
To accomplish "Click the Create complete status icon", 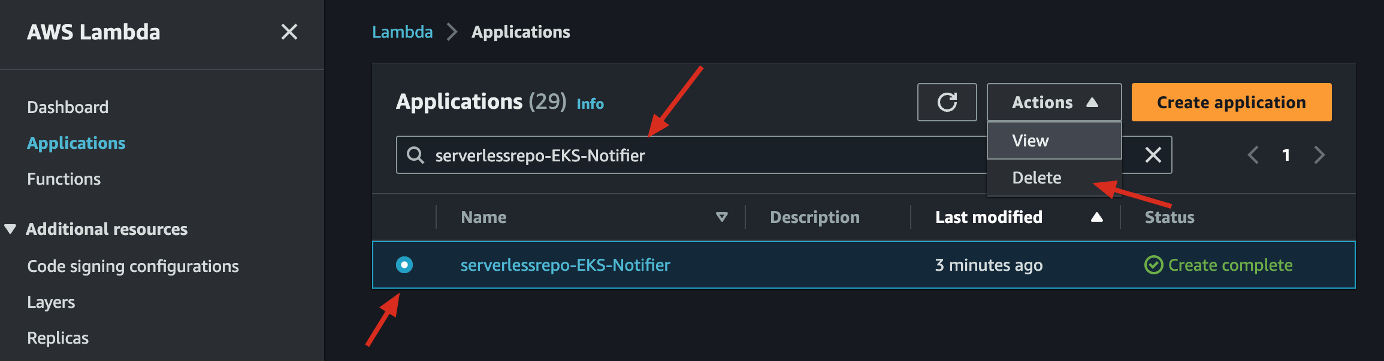I will pyautogui.click(x=1153, y=265).
